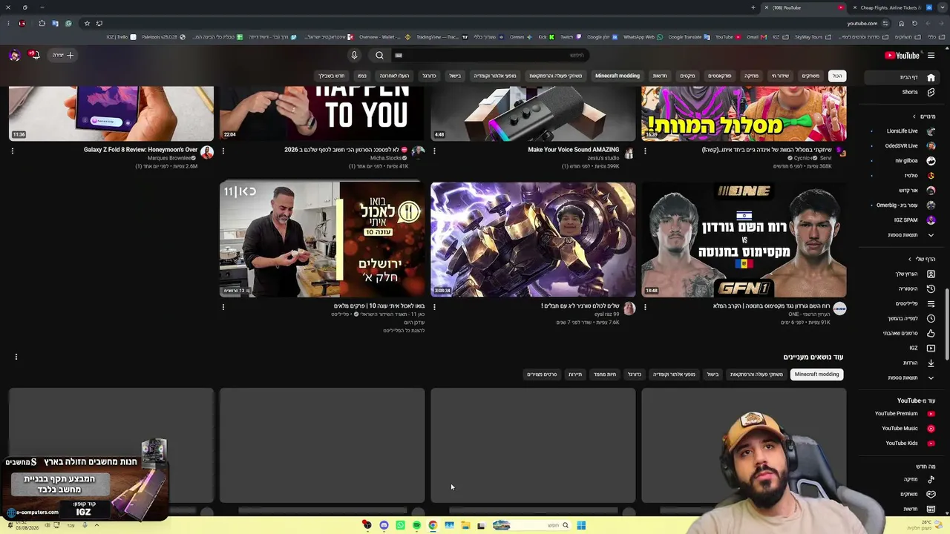The height and width of the screenshot is (534, 950).
Task: Click the Windows Start button
Action: pyautogui.click(x=581, y=526)
